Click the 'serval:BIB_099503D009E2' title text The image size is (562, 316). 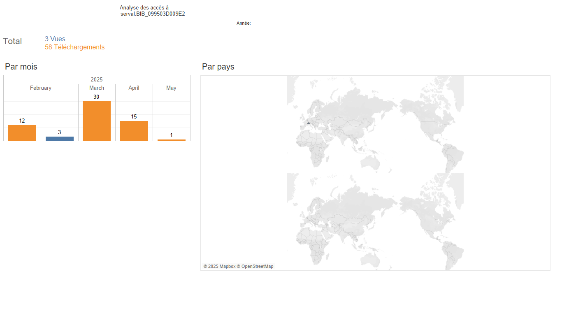coord(153,14)
